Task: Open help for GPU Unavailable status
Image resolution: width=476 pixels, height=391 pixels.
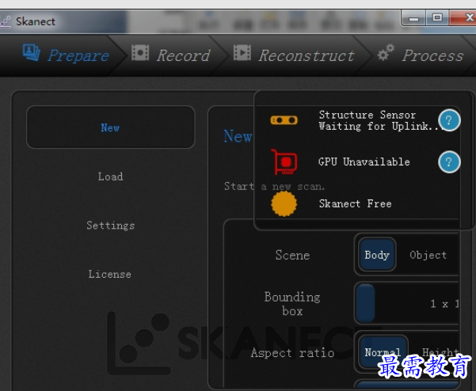Action: pos(449,162)
